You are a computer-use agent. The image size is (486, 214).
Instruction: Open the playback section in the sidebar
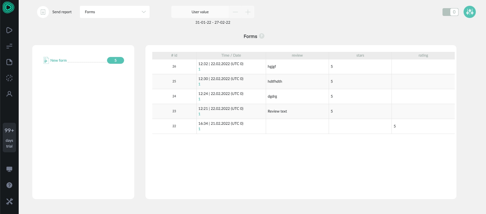(x=9, y=30)
